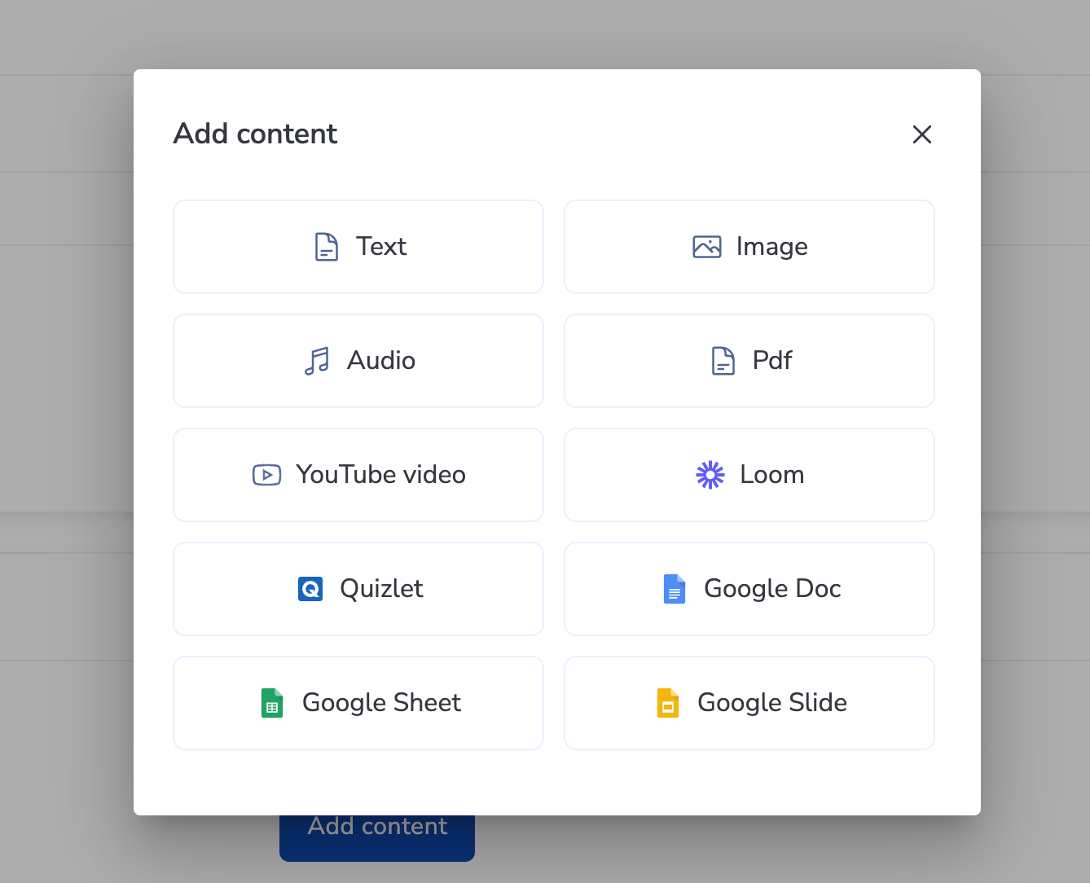Close the Add content dialog

coord(921,134)
